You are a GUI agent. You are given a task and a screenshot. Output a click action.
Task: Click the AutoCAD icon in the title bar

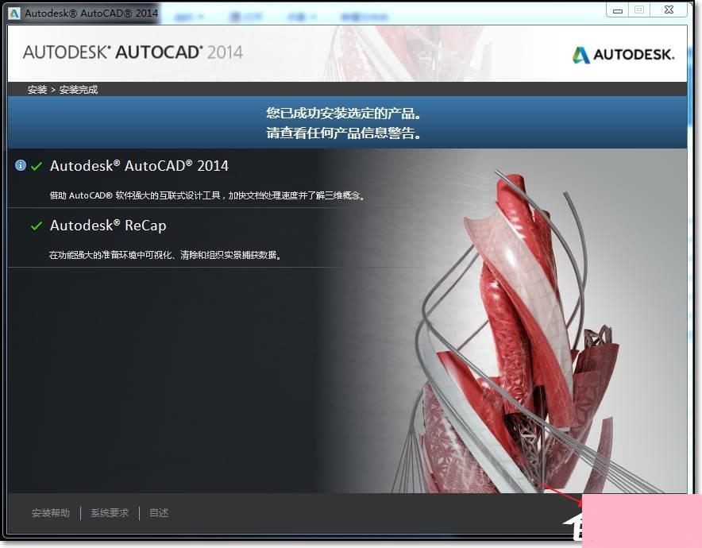[14, 13]
